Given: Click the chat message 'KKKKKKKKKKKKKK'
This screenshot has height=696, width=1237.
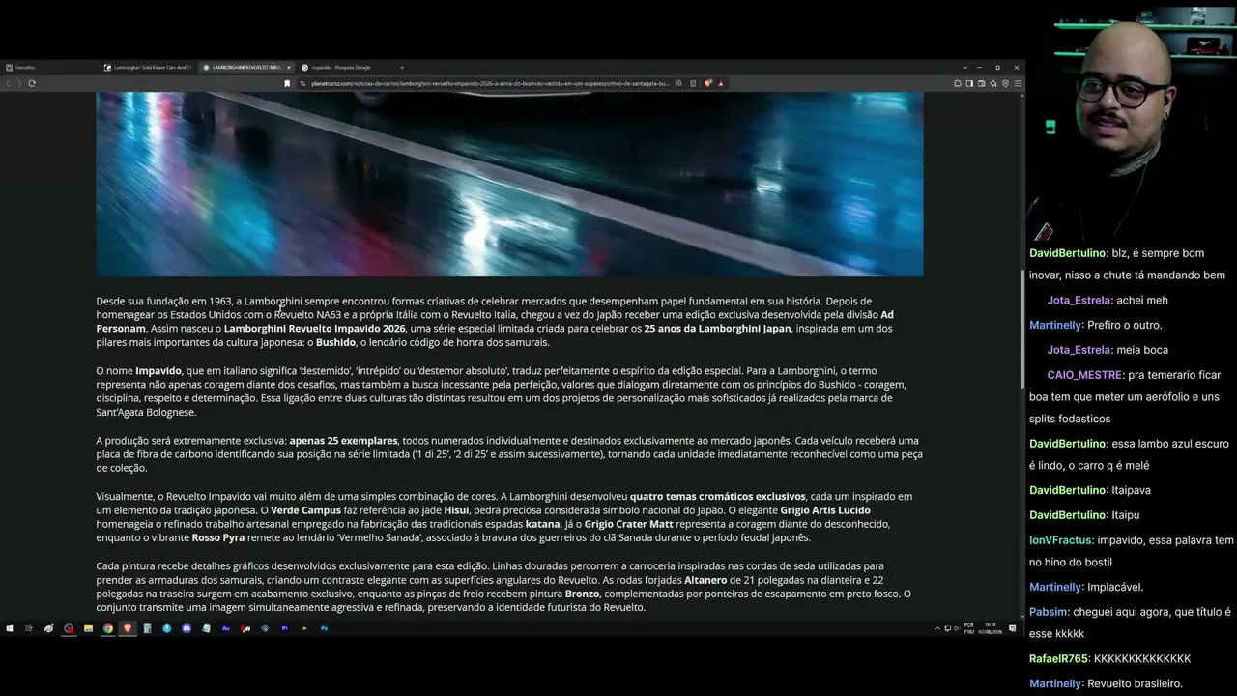Looking at the screenshot, I should [x=1142, y=659].
